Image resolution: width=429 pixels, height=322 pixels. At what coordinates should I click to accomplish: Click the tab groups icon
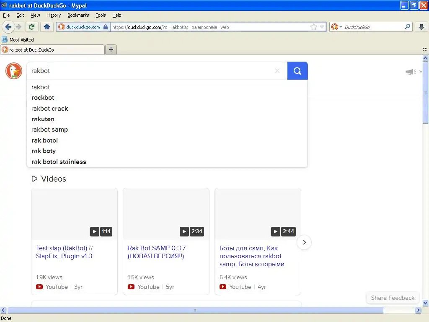(425, 49)
